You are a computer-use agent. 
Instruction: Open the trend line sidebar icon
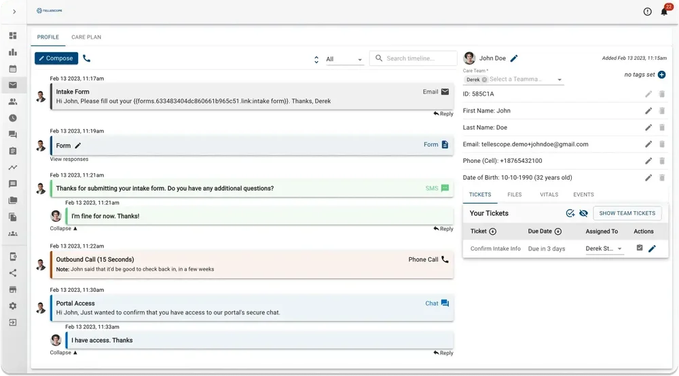pyautogui.click(x=13, y=168)
